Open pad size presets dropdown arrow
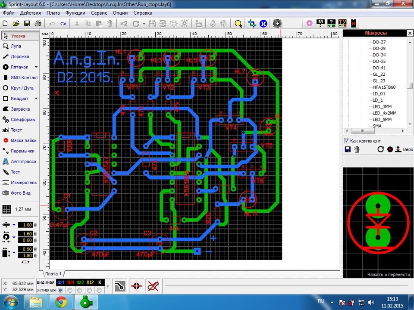The image size is (414, 310). click(x=14, y=237)
